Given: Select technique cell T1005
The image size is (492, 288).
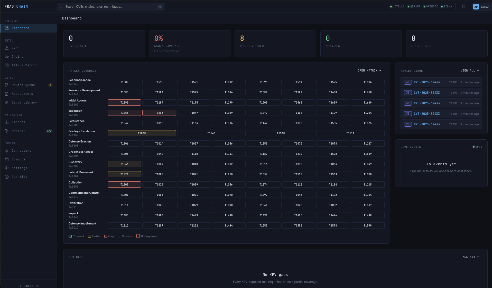Looking at the screenshot, I should pyautogui.click(x=124, y=184).
